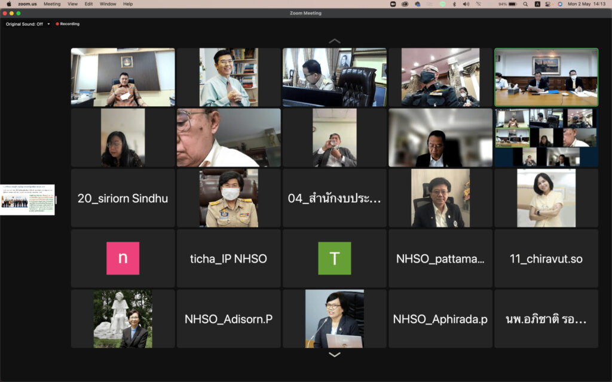Open the volume control in menu bar
Image resolution: width=612 pixels, height=382 pixels.
466,4
